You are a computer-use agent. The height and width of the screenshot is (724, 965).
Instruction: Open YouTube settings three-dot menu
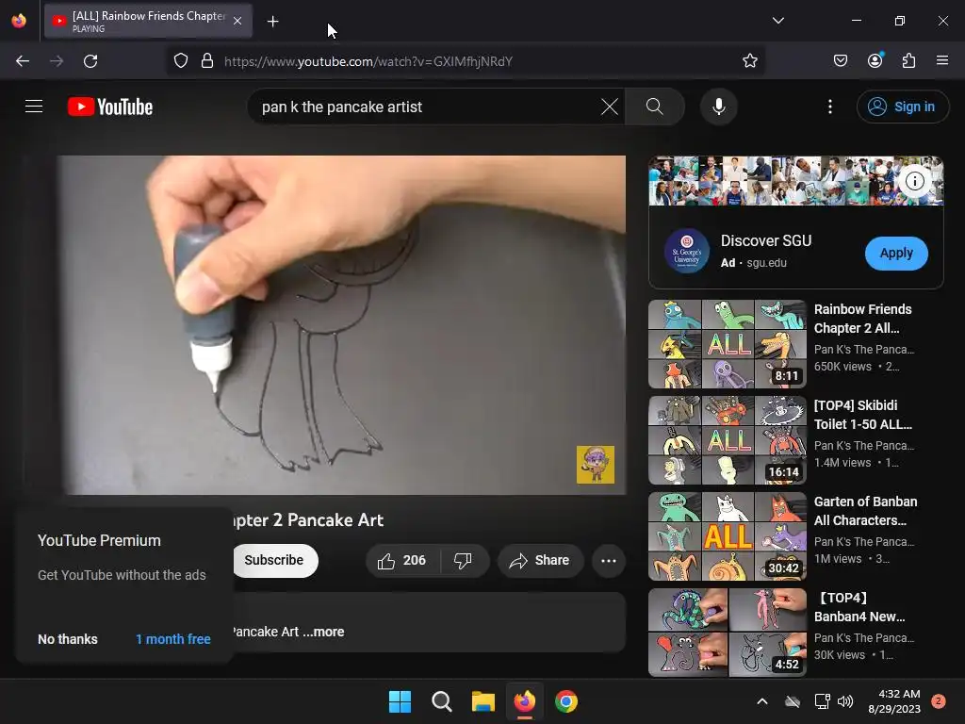[829, 107]
